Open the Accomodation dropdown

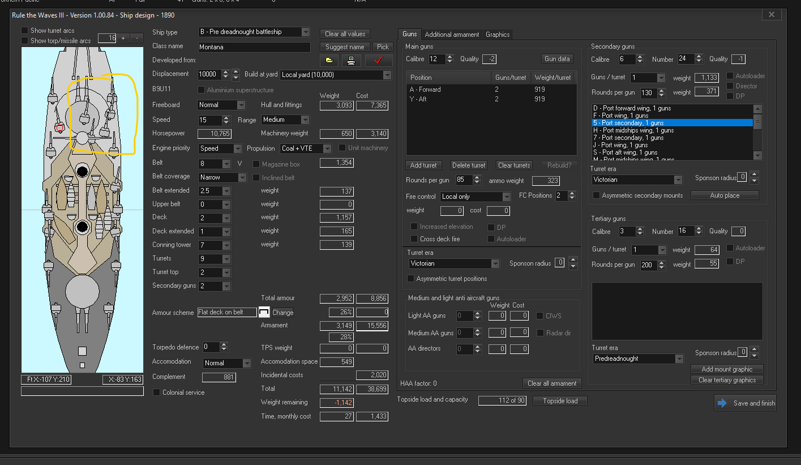point(247,363)
